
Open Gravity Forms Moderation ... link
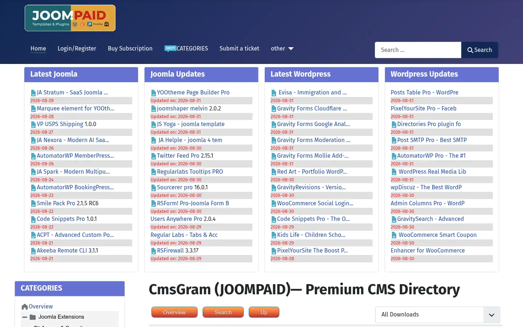(x=314, y=140)
